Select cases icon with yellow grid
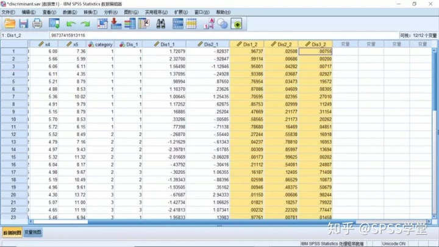 pyautogui.click(x=191, y=24)
